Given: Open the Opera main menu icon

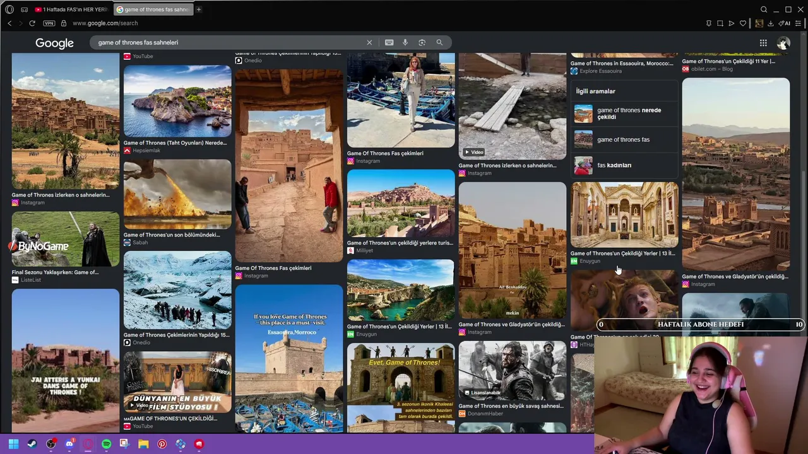Looking at the screenshot, I should 9,9.
